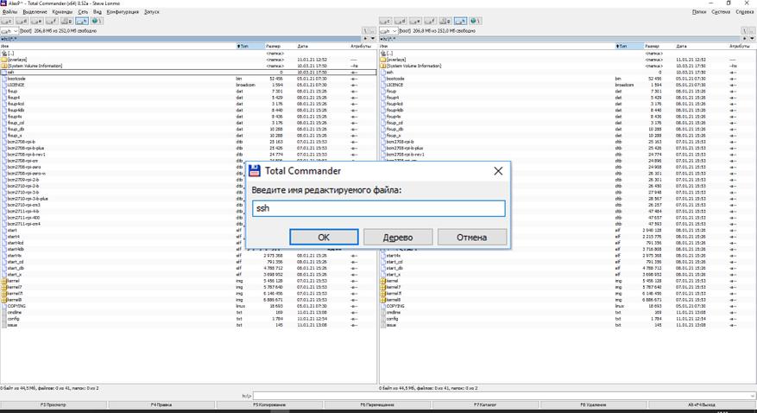Open the Команды menu
Viewport: 757px width, 413px height.
tap(63, 11)
